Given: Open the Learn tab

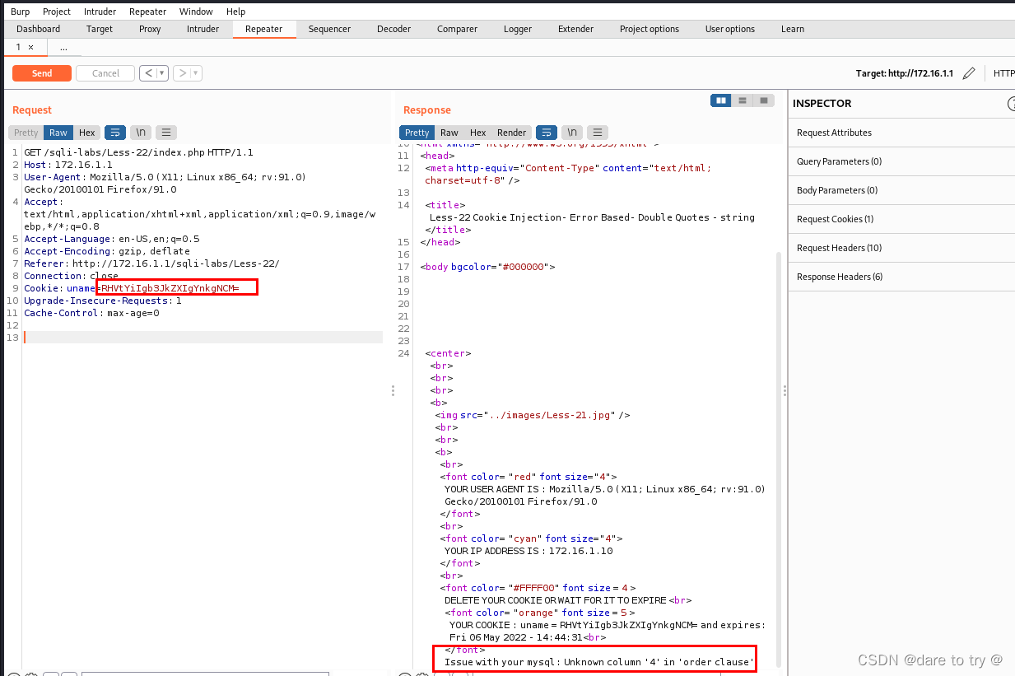Looking at the screenshot, I should [x=793, y=29].
